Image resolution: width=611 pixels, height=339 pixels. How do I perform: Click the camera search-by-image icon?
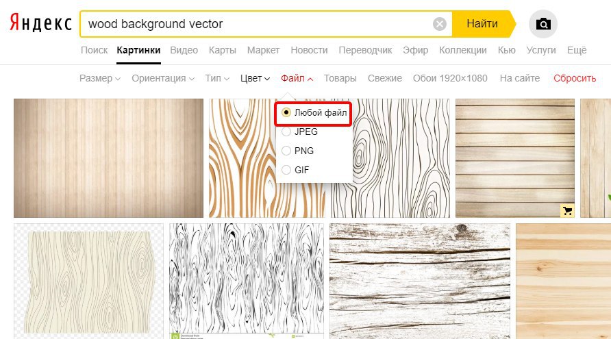tap(543, 24)
